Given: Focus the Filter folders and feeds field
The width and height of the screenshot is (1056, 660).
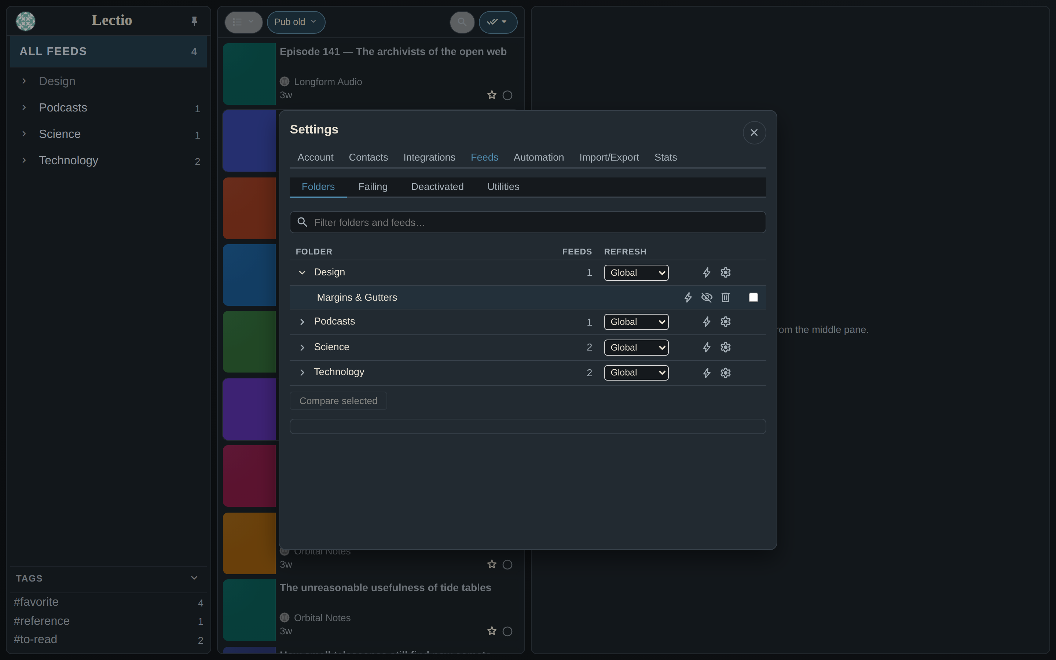Looking at the screenshot, I should pos(528,222).
